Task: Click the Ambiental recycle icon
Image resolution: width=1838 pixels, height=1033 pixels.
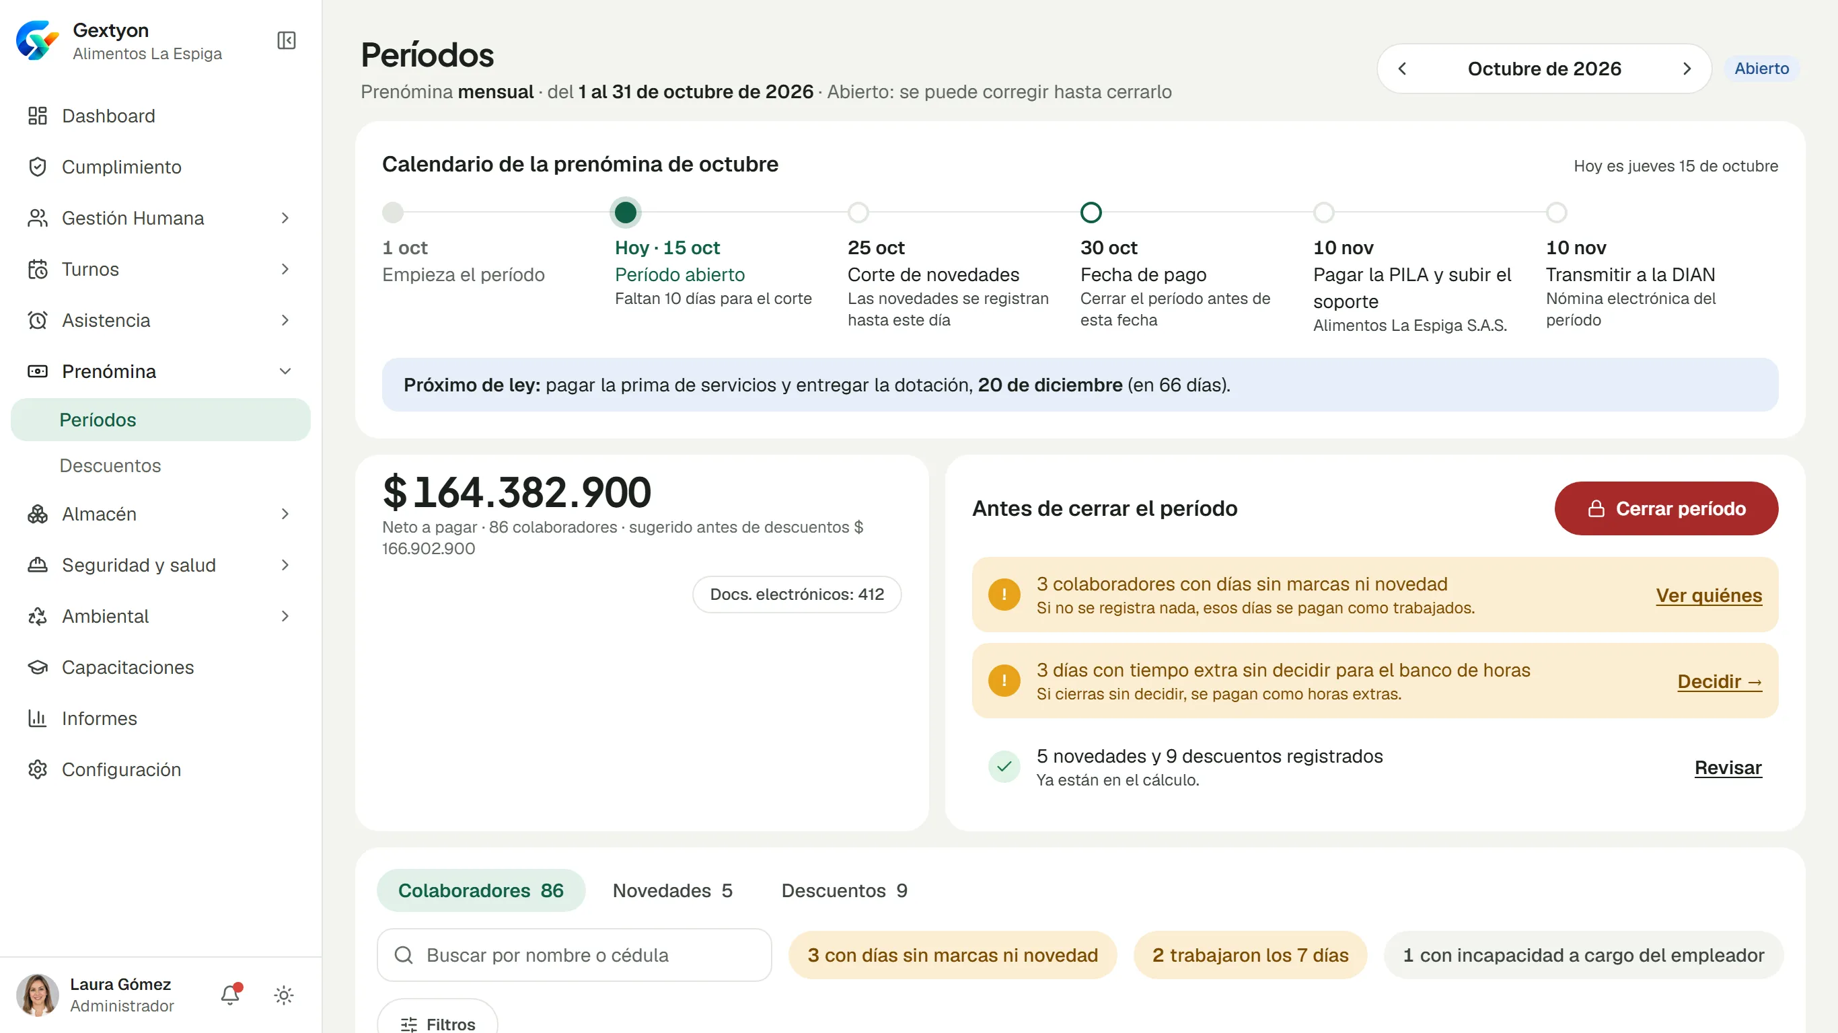Action: pyautogui.click(x=38, y=615)
